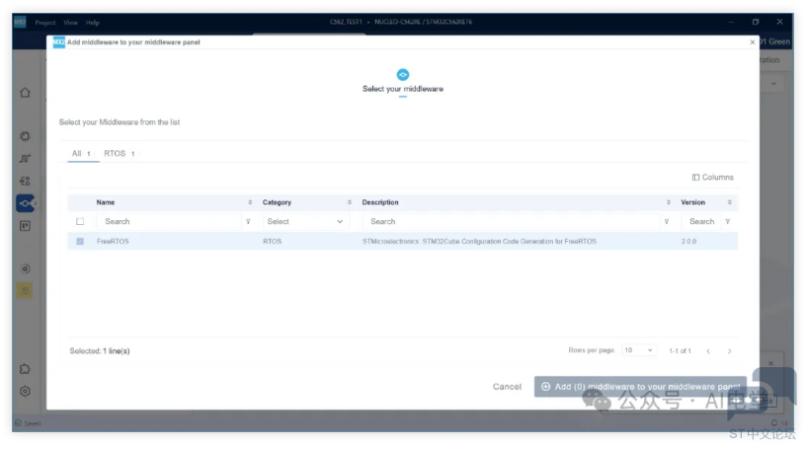Click the Settings gear icon in sidebar
Viewport: 805px width, 449px height.
click(x=25, y=391)
